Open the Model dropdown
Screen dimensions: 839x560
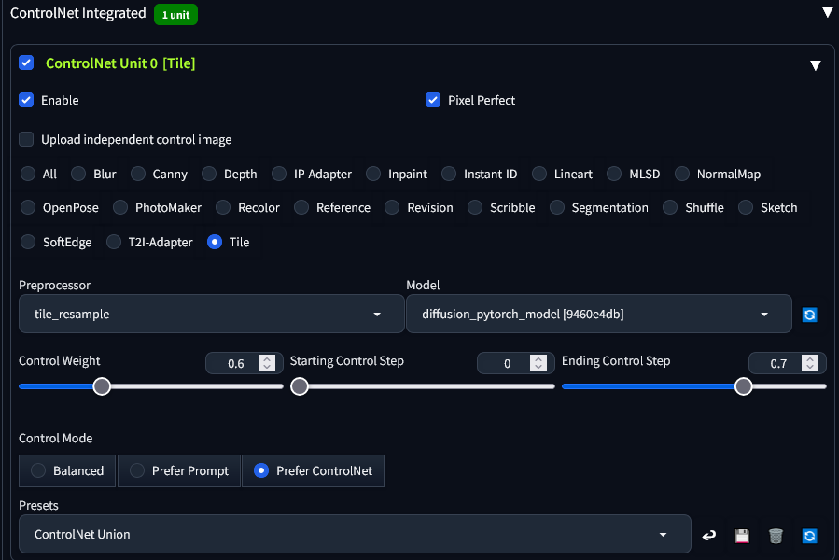tap(599, 314)
